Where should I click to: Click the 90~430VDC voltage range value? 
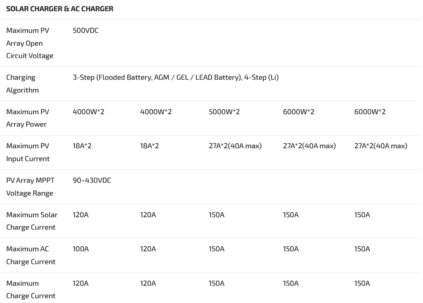click(92, 180)
